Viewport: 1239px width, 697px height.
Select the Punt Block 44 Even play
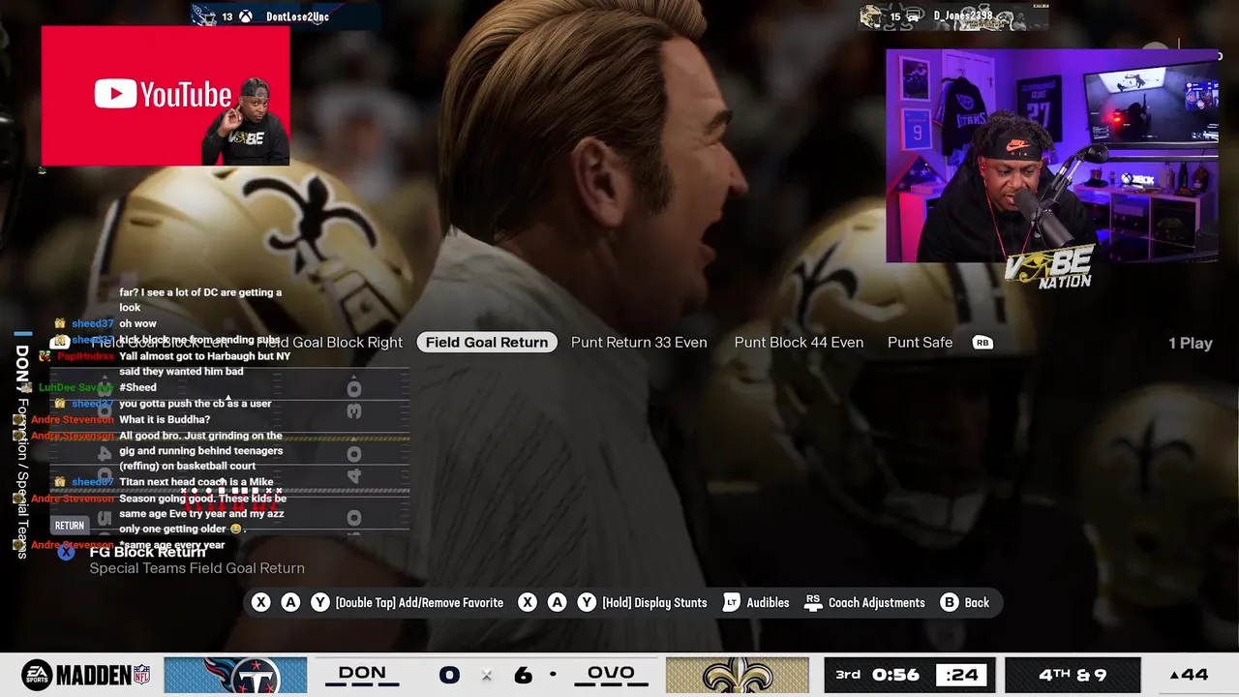(799, 343)
